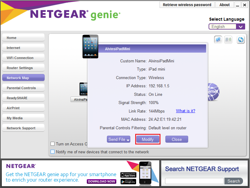Image resolution: width=250 pixels, height=188 pixels.
Task: Minimize the genie window
Action: tap(238, 5)
